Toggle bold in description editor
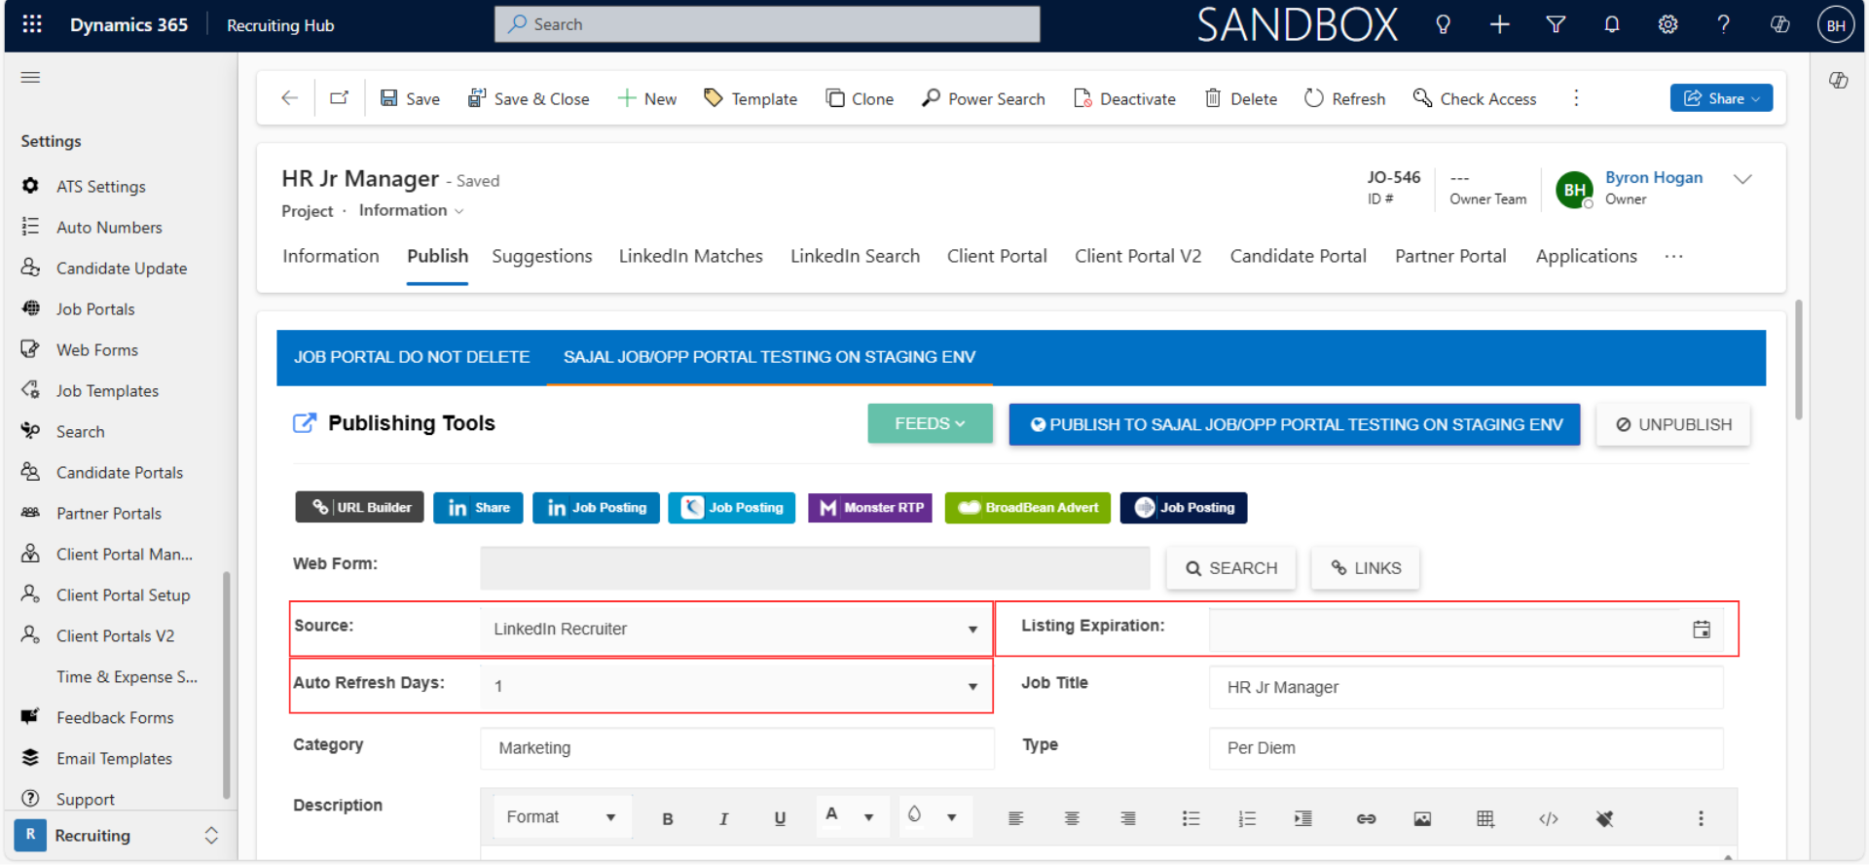The image size is (1869, 865). pyautogui.click(x=668, y=818)
